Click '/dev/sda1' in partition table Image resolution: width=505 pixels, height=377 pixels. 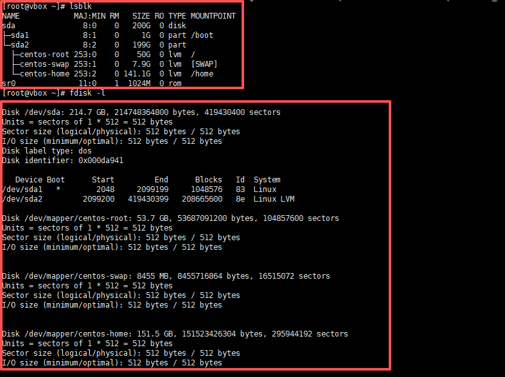[22, 189]
